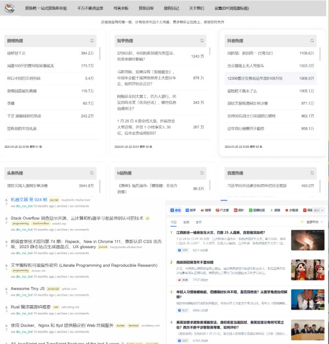This screenshot has height=344, width=329.
Task: Open the 全部热点 dropdown
Action: [x=312, y=222]
